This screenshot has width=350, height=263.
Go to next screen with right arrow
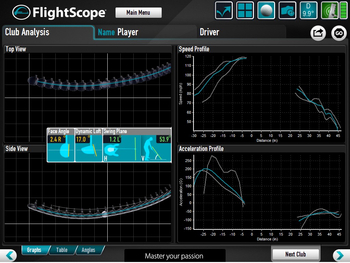click(339, 255)
